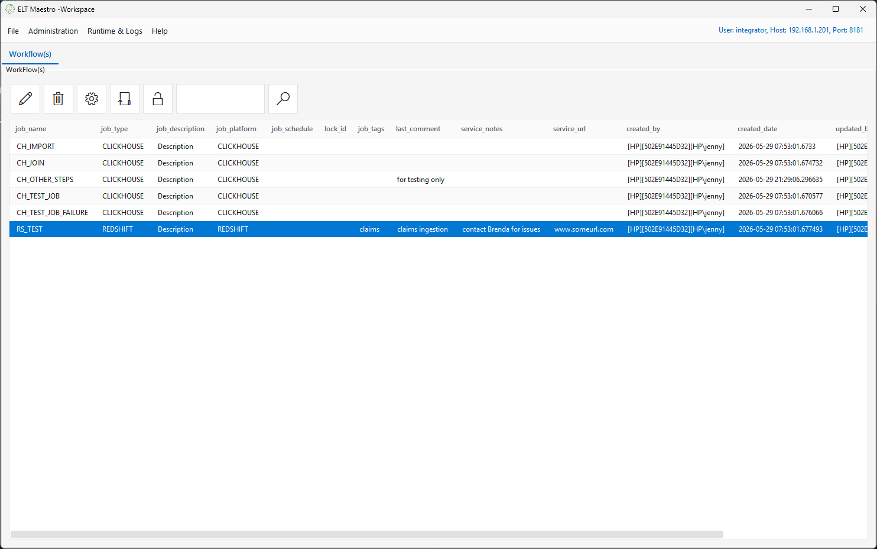The height and width of the screenshot is (549, 877).
Task: Click the service_notes column header
Action: (482, 129)
